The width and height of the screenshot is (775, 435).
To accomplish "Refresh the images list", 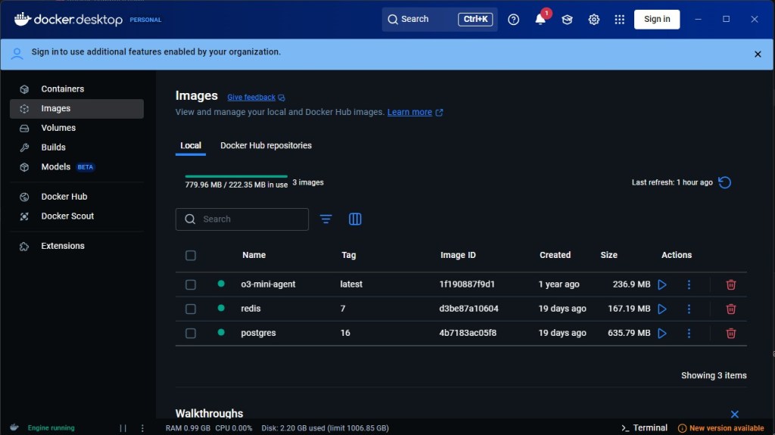I will pos(724,182).
